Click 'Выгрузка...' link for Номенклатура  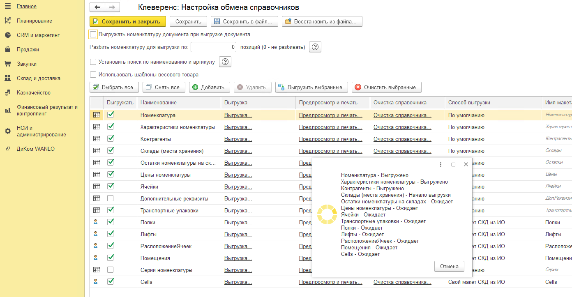pos(238,115)
